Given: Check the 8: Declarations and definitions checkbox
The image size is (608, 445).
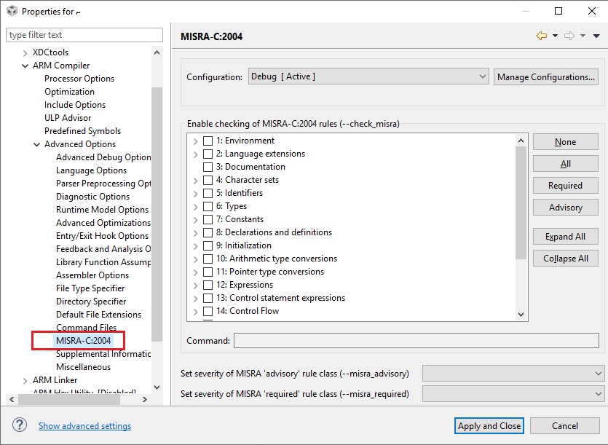Looking at the screenshot, I should point(208,232).
